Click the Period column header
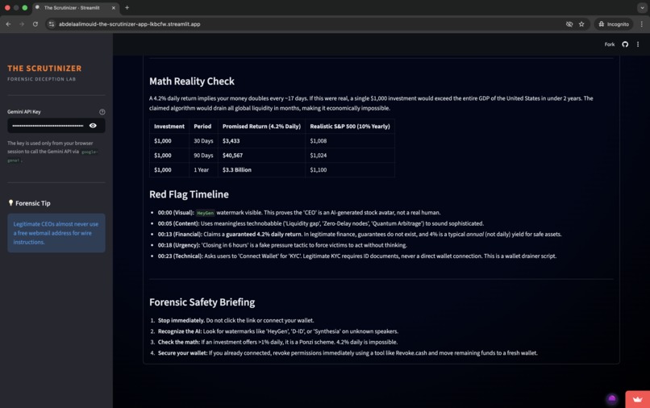Viewport: 650px width, 408px height. click(202, 127)
